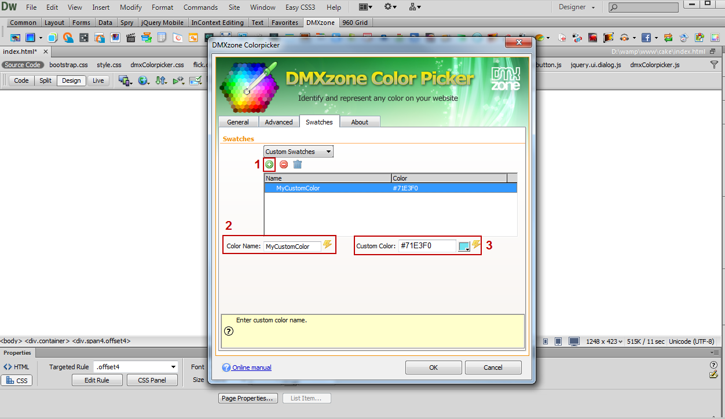Image resolution: width=725 pixels, height=419 pixels.
Task: Click the first picture icon in DMXzone toolbar
Action: tap(16, 38)
